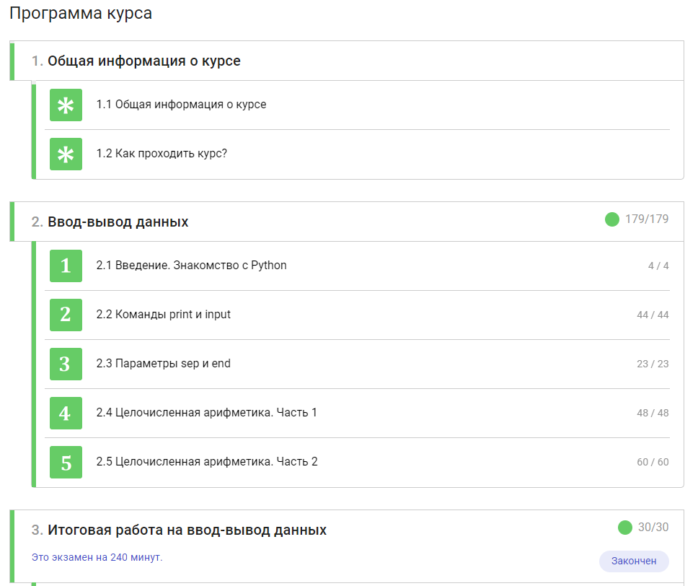Click the Закончен exam status button
Screen dimensions: 698x586
[634, 561]
